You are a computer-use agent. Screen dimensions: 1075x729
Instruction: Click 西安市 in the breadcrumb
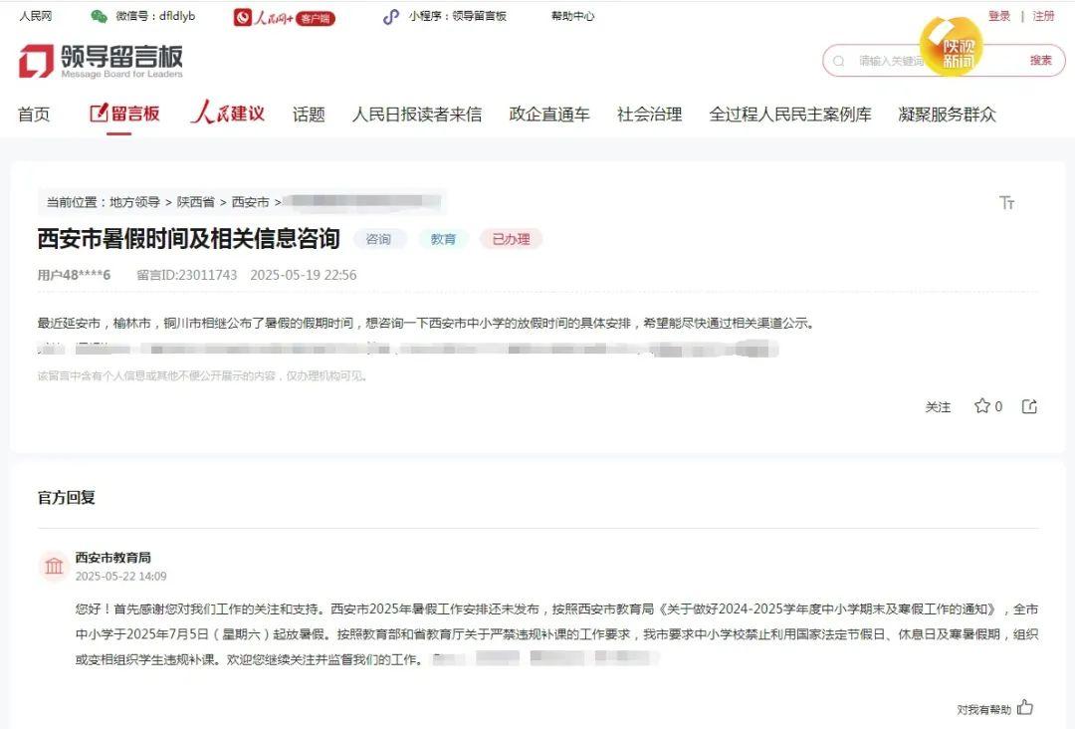coord(250,202)
